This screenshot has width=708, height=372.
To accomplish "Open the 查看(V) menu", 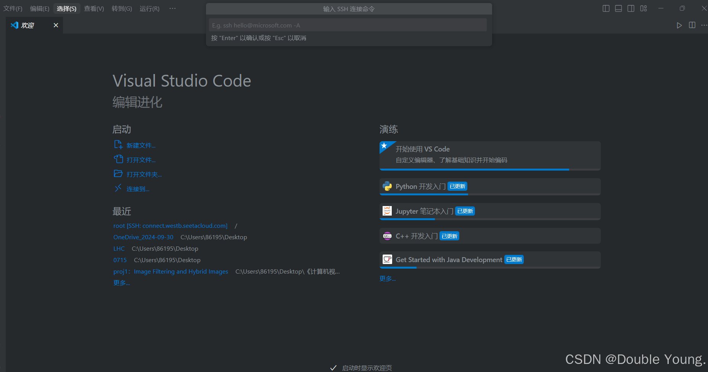I will click(x=94, y=8).
